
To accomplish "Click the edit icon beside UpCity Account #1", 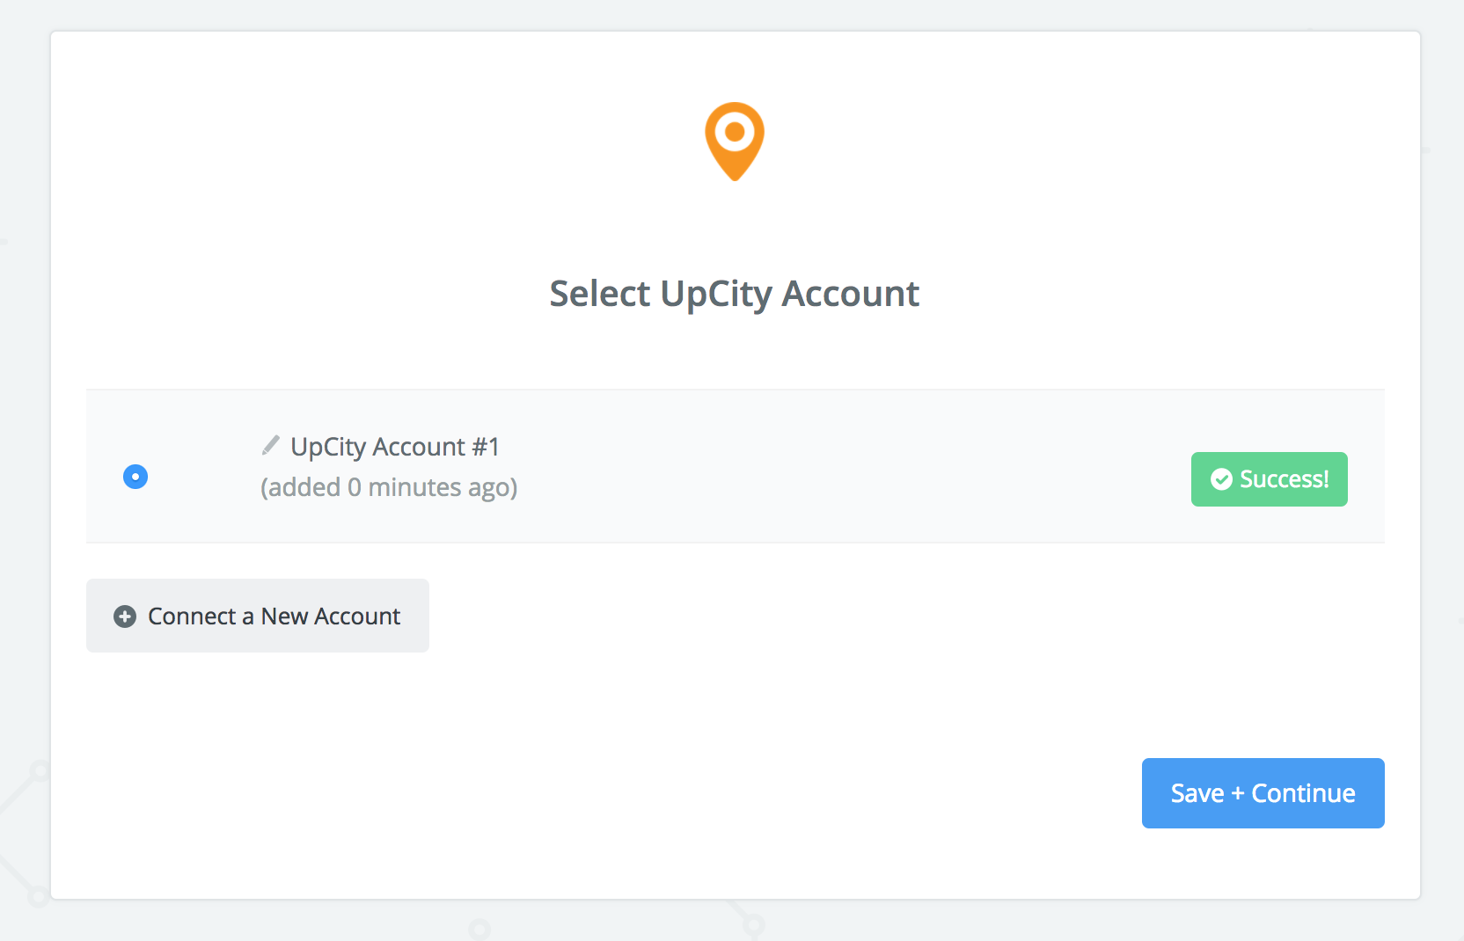I will tap(271, 445).
